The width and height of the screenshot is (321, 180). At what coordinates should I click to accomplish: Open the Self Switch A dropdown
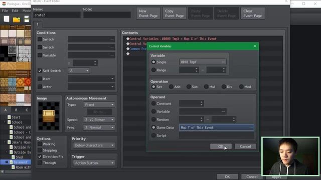79,70
